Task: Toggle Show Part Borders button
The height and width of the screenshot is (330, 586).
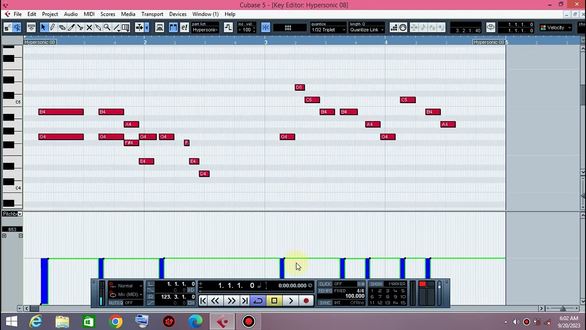Action: (x=173, y=27)
